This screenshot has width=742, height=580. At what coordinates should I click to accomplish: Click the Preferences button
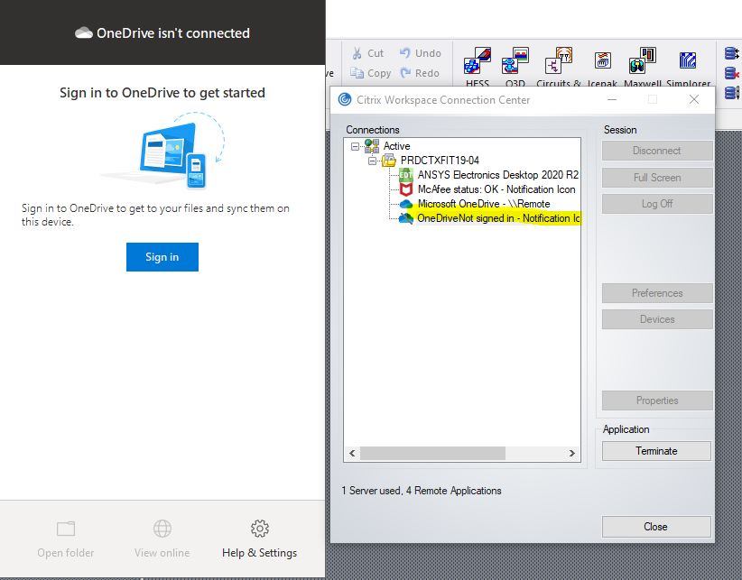point(657,293)
